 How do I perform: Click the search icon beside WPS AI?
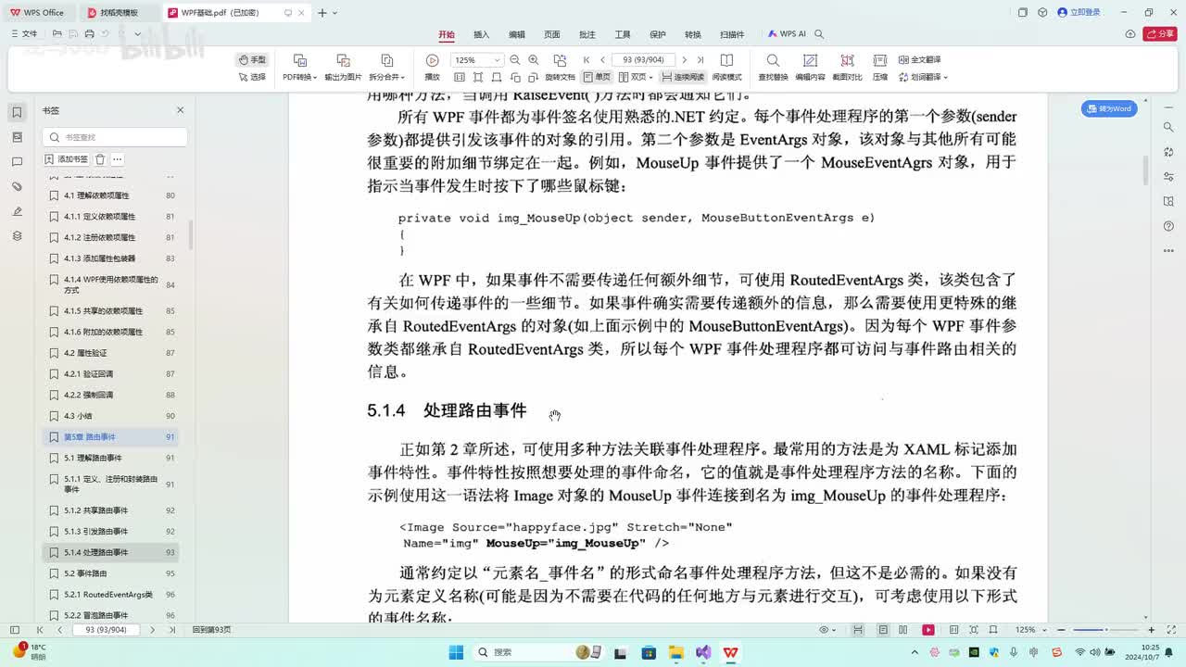coord(819,34)
